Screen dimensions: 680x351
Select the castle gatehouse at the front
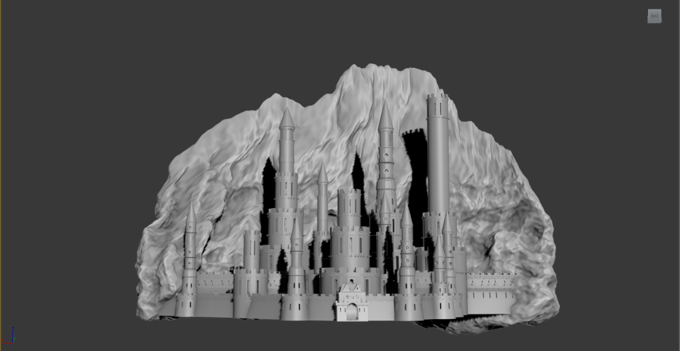tap(352, 303)
